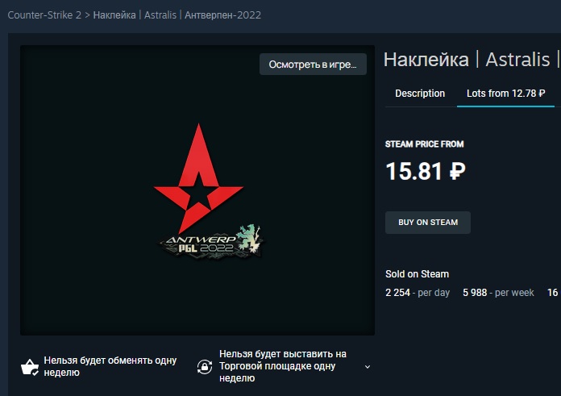Image resolution: width=561 pixels, height=396 pixels.
Task: Switch to Lots from 12.78 ₽ tab
Action: click(505, 94)
